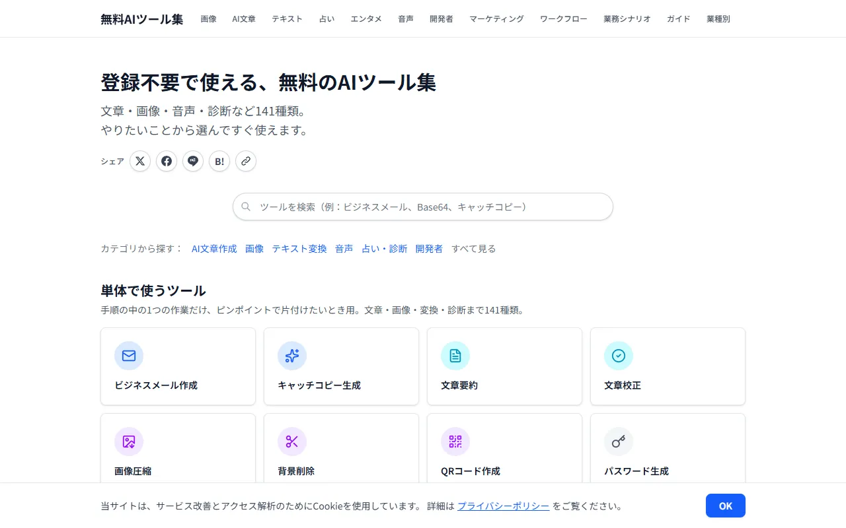846x528 pixels.
Task: Open the 占い header menu
Action: click(x=327, y=19)
